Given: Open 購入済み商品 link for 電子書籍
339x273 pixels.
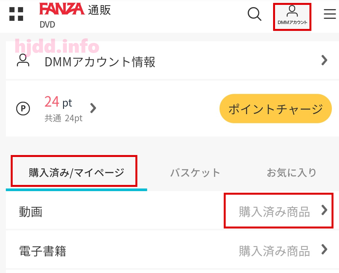Looking at the screenshot, I should (274, 251).
